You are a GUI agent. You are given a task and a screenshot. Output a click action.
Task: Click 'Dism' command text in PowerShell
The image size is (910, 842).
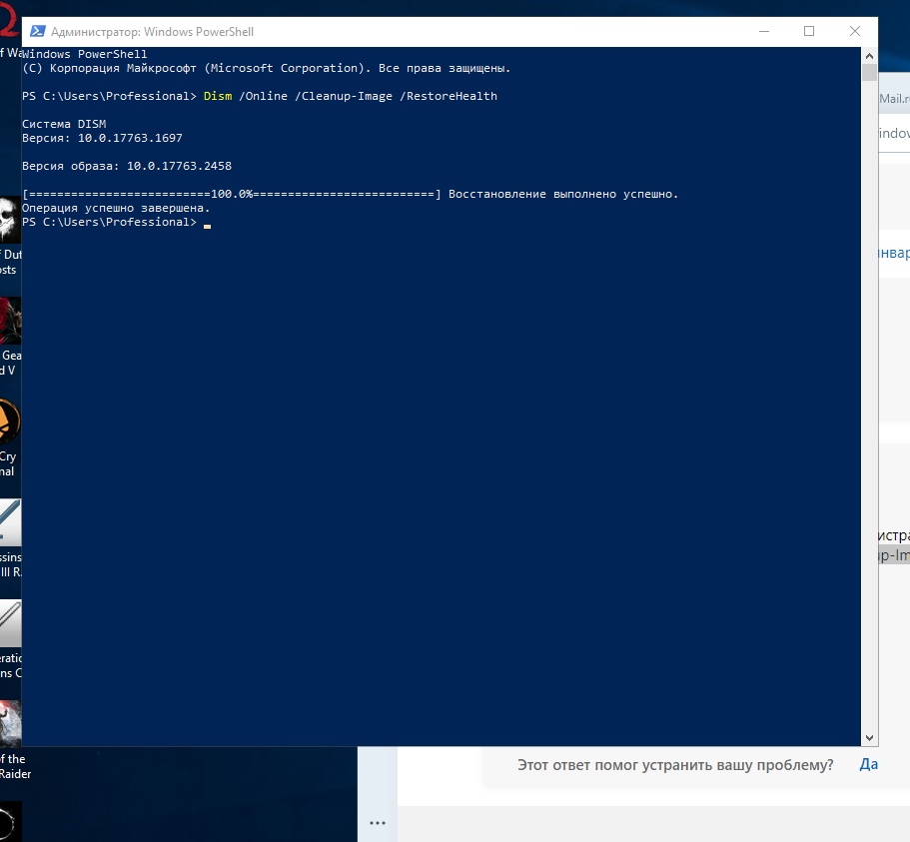tap(218, 96)
